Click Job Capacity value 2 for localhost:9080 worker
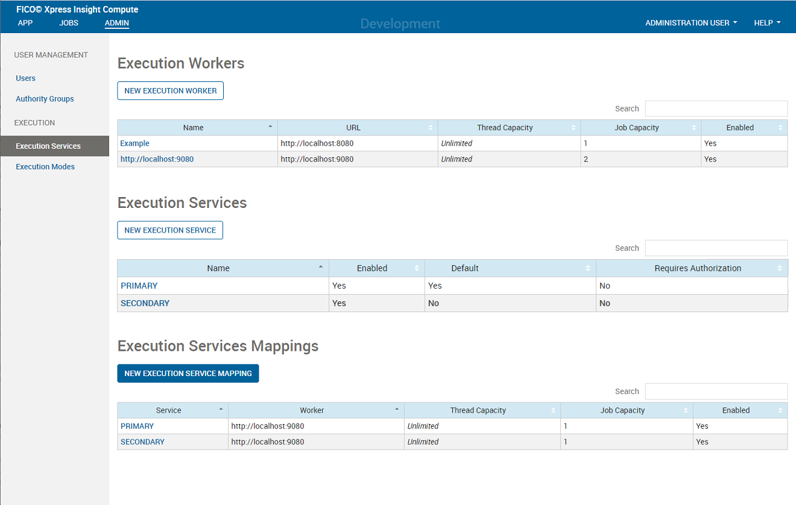Viewport: 796px width, 505px height. pos(586,159)
